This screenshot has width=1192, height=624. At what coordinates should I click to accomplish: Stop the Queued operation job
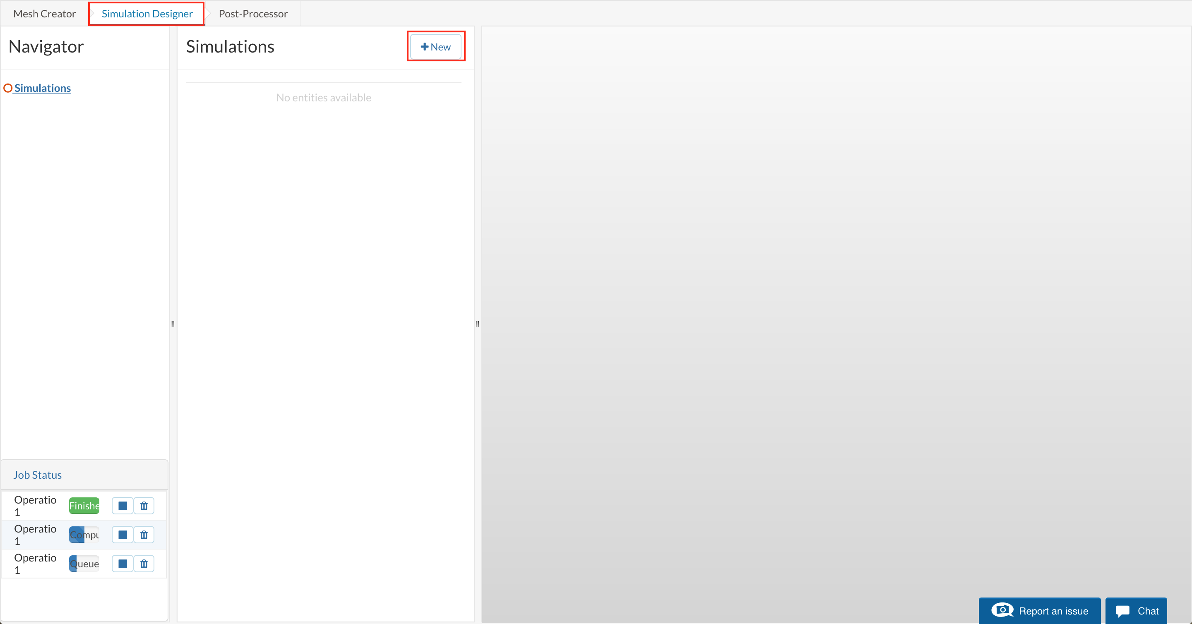[x=123, y=564]
